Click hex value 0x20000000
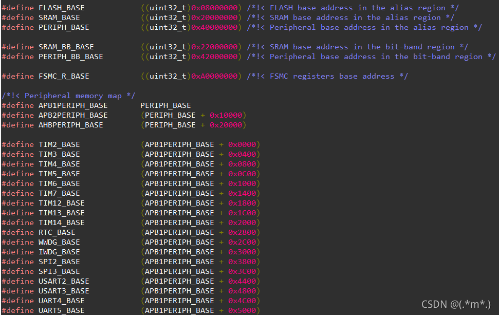 214,18
